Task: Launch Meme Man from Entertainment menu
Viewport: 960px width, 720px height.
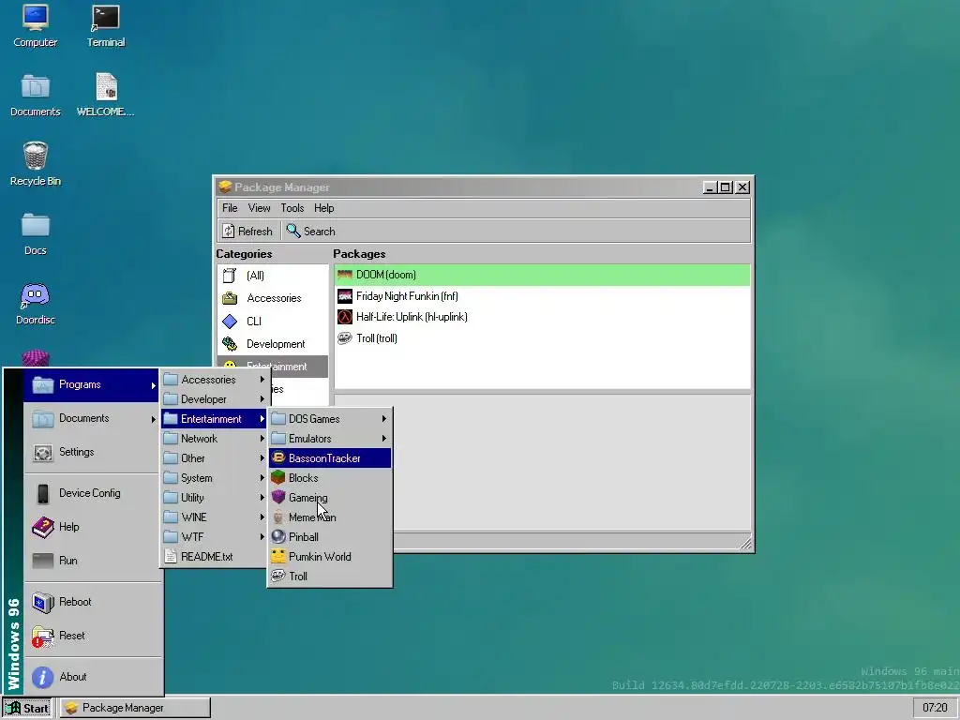Action: (x=330, y=517)
